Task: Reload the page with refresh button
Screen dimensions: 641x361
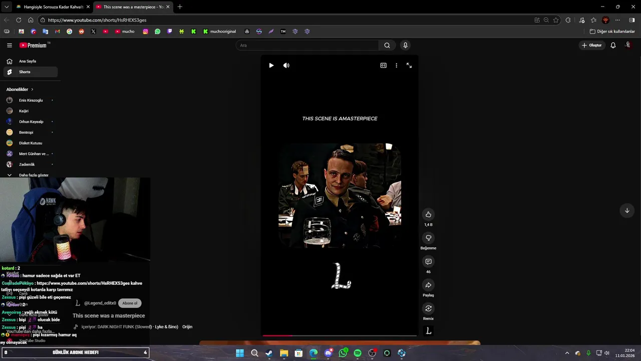Action: tap(19, 20)
